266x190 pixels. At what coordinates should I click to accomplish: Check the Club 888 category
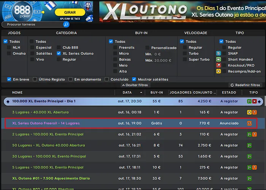[x=59, y=48]
